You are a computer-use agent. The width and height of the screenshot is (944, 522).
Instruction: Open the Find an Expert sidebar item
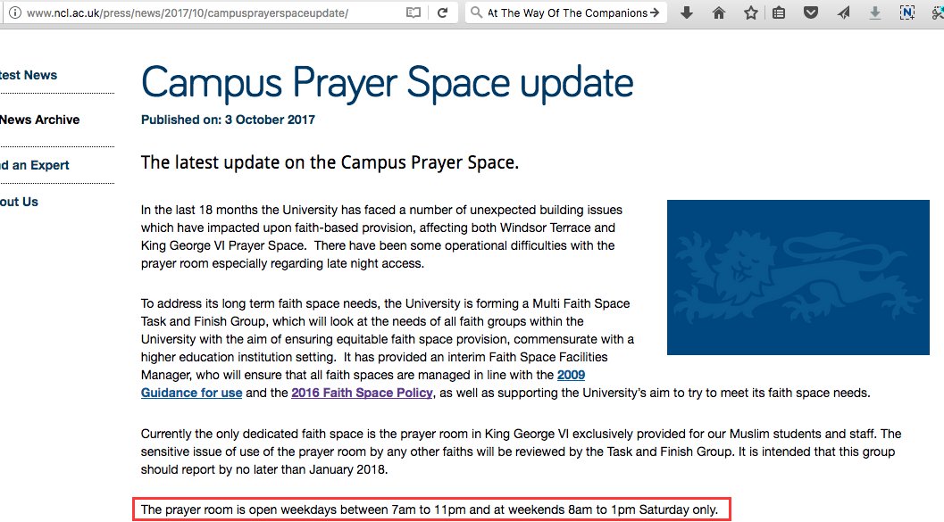point(34,165)
